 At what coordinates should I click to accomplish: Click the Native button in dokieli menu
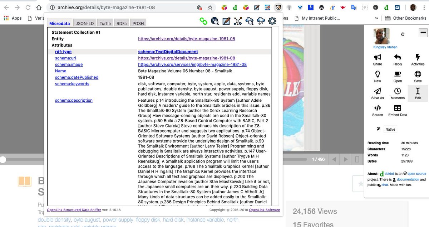point(390,129)
